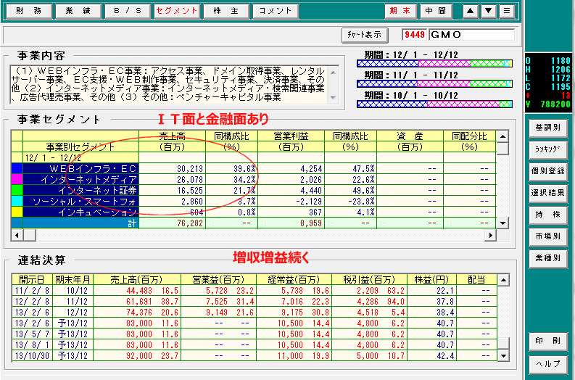This screenshot has width=575, height=380.
Task: Click the blue swatch for WEBインフラ・EC
Action: tap(17, 168)
